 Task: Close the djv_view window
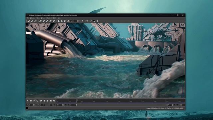pyautogui.click(x=183, y=15)
